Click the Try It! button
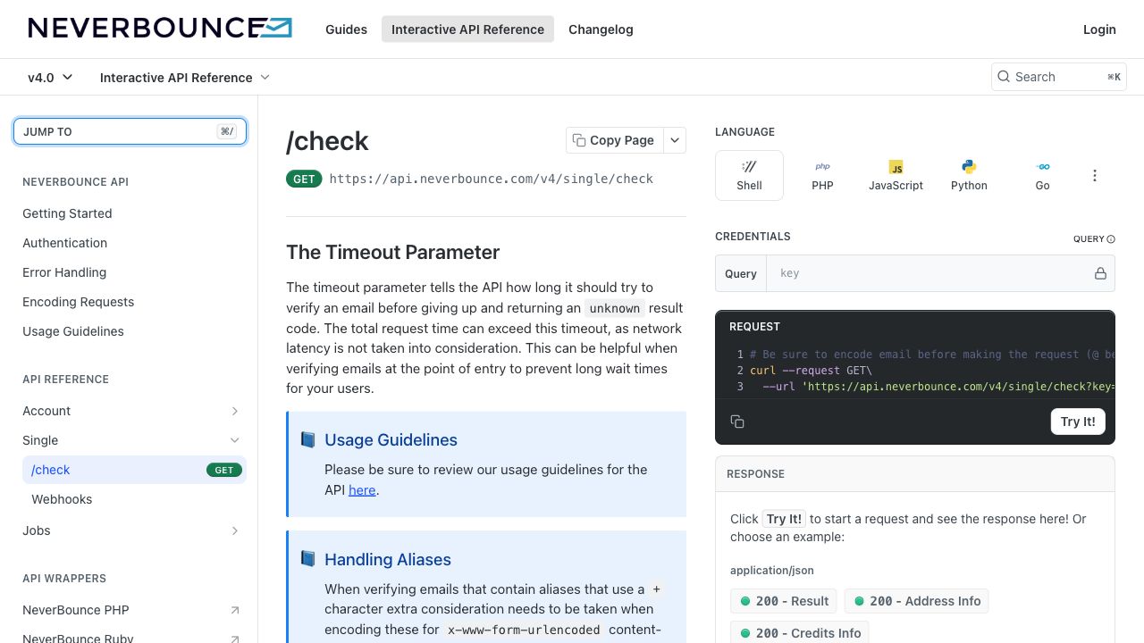Viewport: 1144px width, 643px height. point(1078,422)
